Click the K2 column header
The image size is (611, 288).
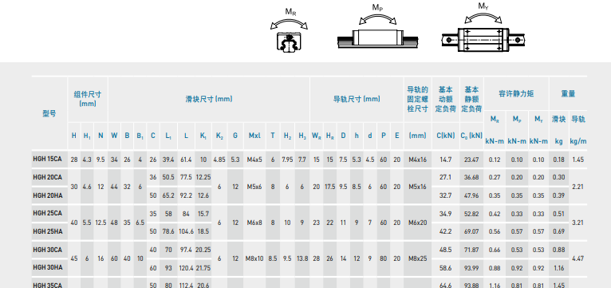pyautogui.click(x=219, y=136)
